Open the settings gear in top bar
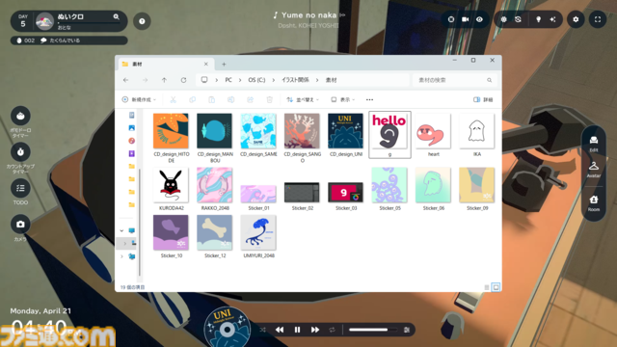This screenshot has width=617, height=347. pos(576,19)
